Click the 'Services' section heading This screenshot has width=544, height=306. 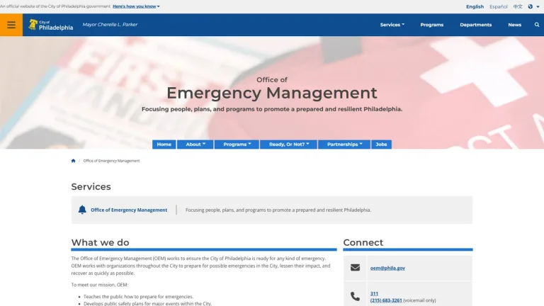click(91, 187)
